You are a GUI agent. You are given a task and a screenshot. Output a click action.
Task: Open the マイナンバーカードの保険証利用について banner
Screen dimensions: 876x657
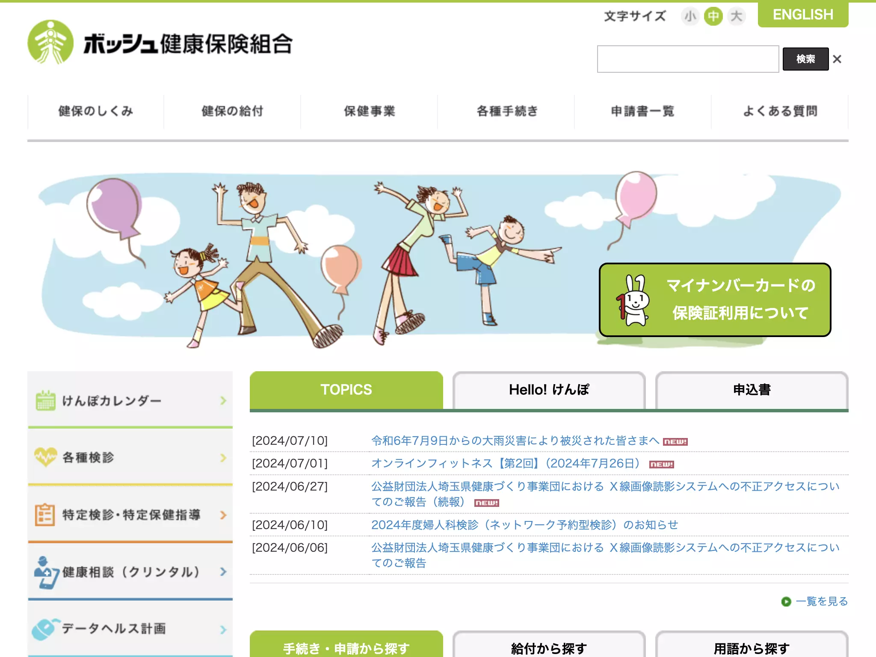point(715,300)
